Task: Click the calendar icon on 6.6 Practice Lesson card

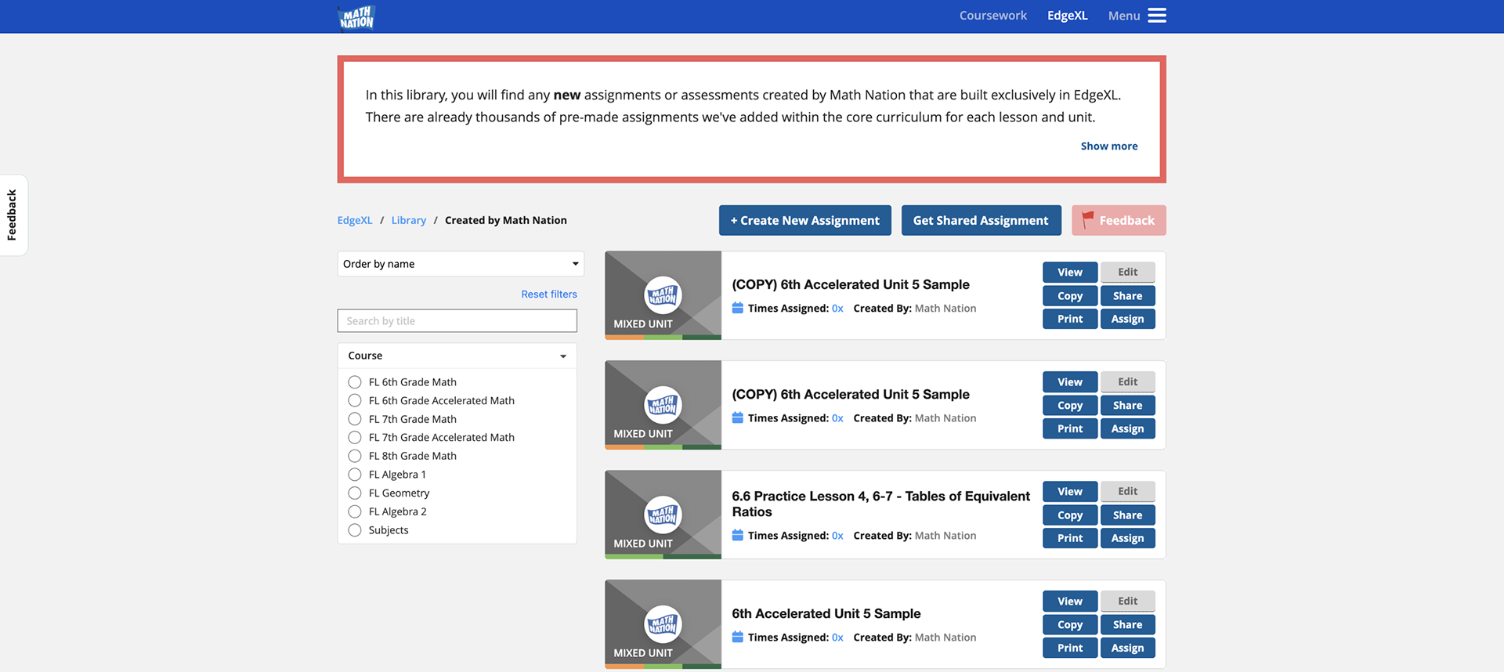Action: pos(737,535)
